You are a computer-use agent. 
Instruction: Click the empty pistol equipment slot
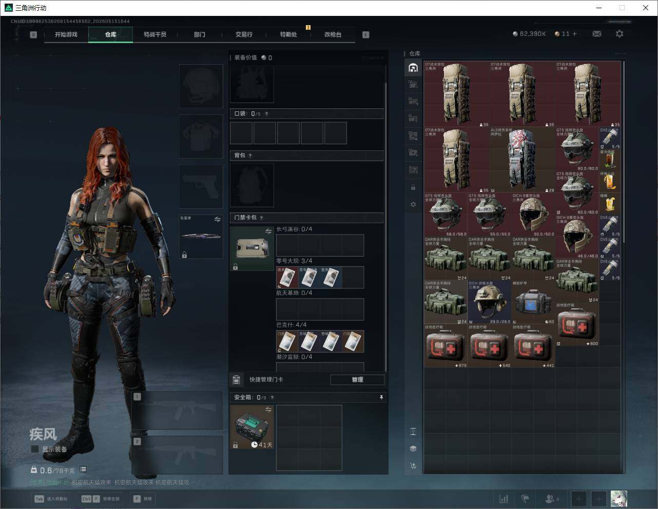pos(201,187)
